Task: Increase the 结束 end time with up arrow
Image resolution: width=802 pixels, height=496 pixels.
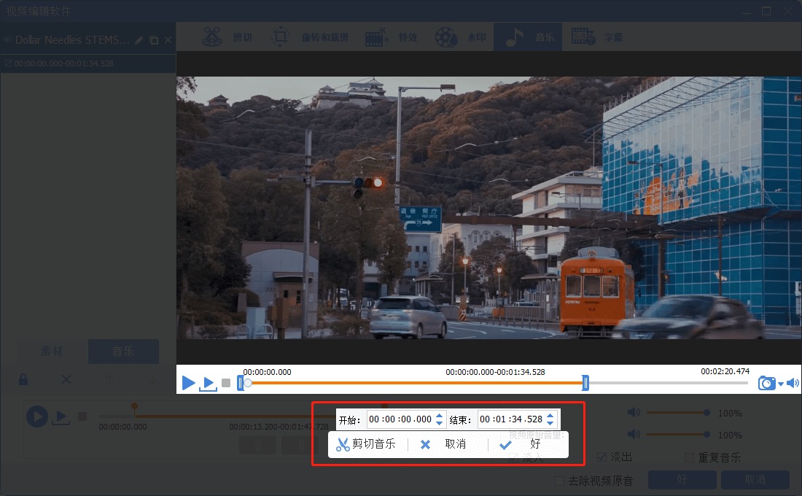Action: pos(550,416)
